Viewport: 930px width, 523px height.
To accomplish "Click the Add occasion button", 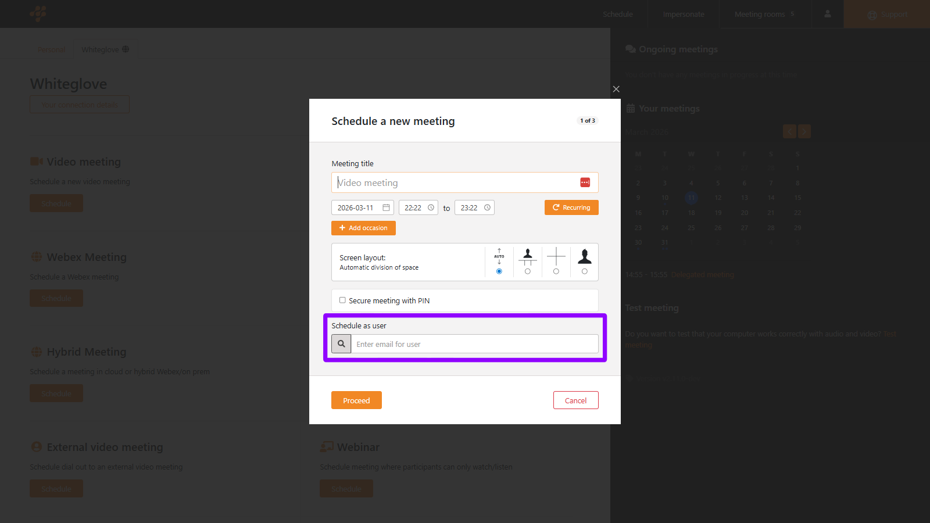I will click(x=363, y=228).
